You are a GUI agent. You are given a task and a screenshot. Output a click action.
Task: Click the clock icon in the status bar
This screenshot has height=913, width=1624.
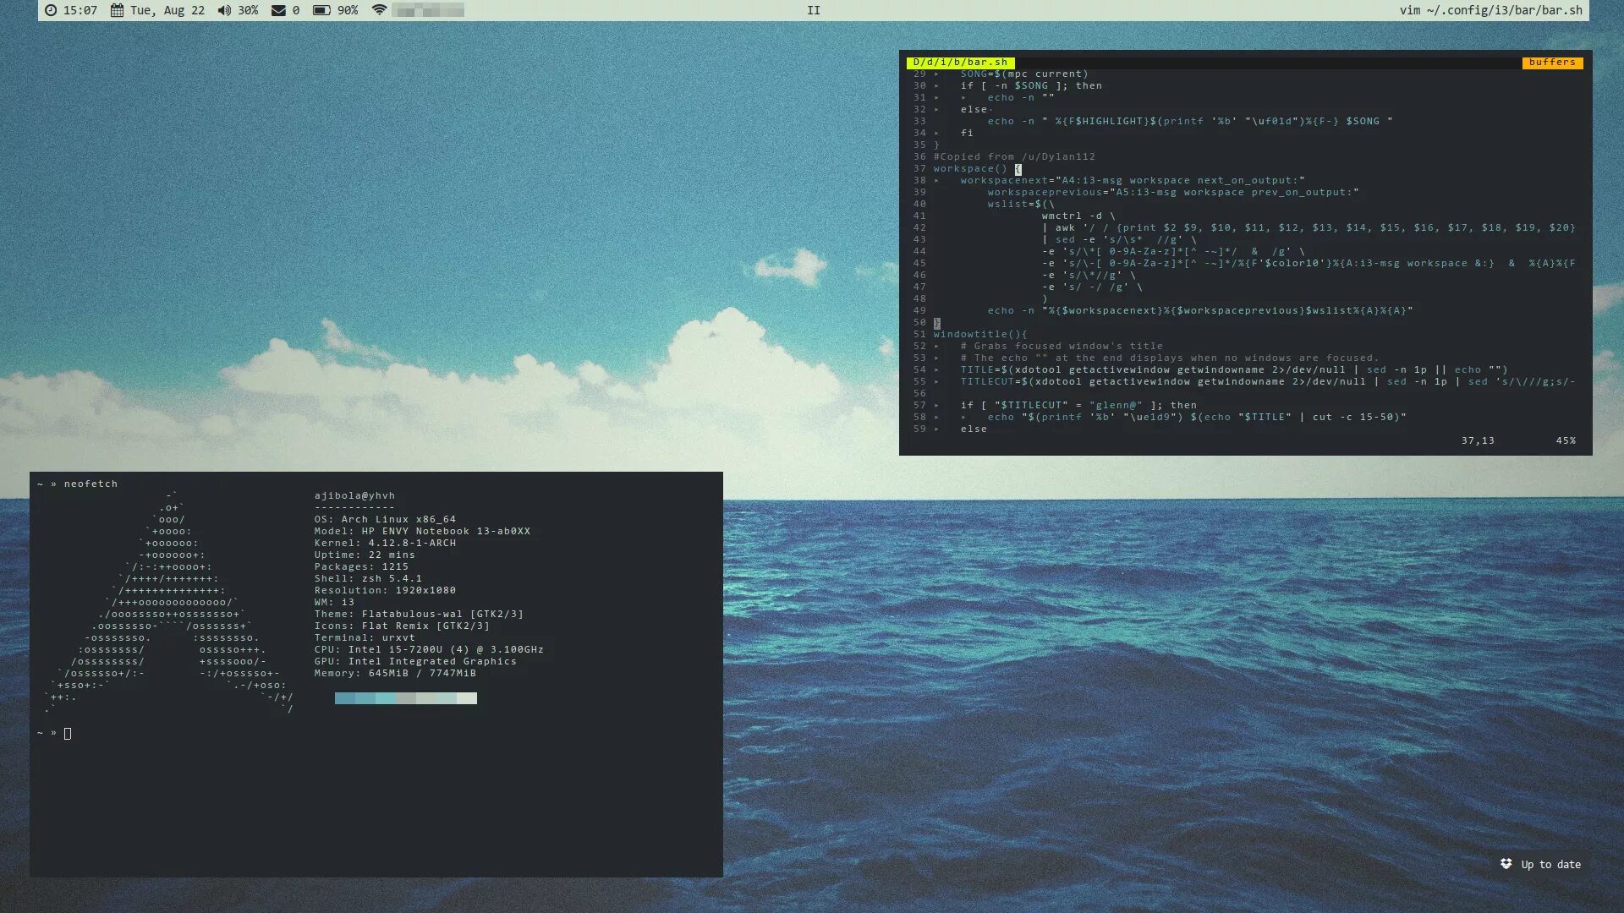point(51,10)
